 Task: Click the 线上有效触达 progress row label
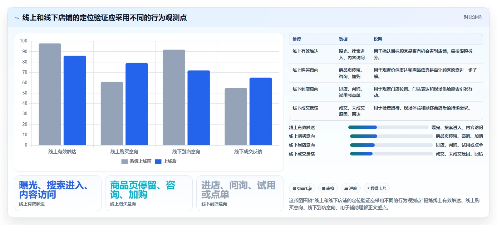click(302, 127)
